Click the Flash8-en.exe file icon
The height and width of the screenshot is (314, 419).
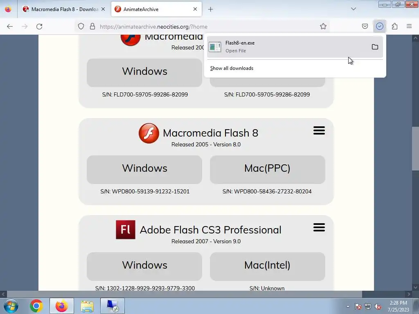tap(215, 47)
